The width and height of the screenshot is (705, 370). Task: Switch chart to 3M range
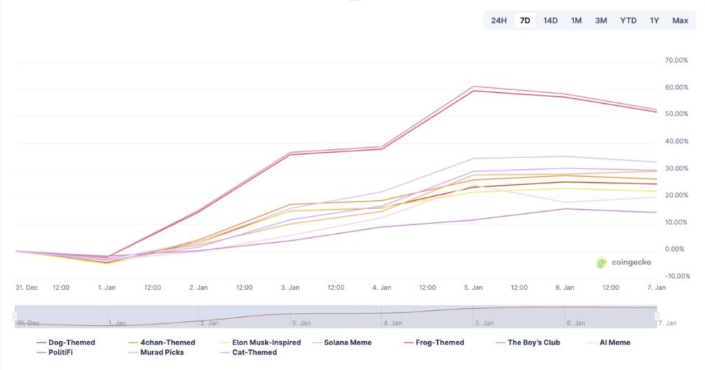(x=601, y=21)
